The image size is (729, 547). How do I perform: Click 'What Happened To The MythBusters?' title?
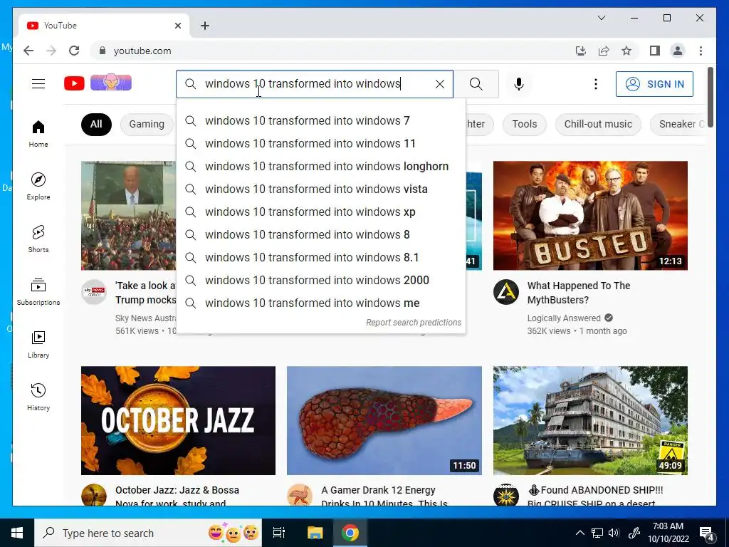click(x=579, y=293)
